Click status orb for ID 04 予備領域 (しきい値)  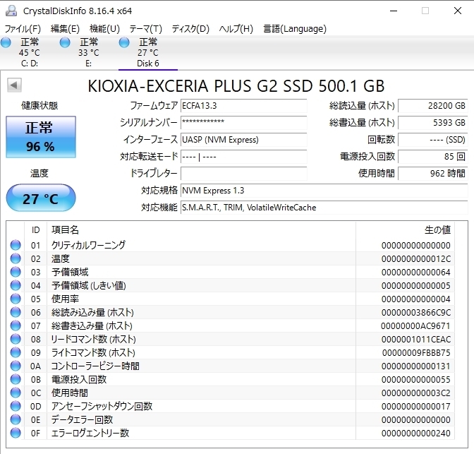(16, 285)
